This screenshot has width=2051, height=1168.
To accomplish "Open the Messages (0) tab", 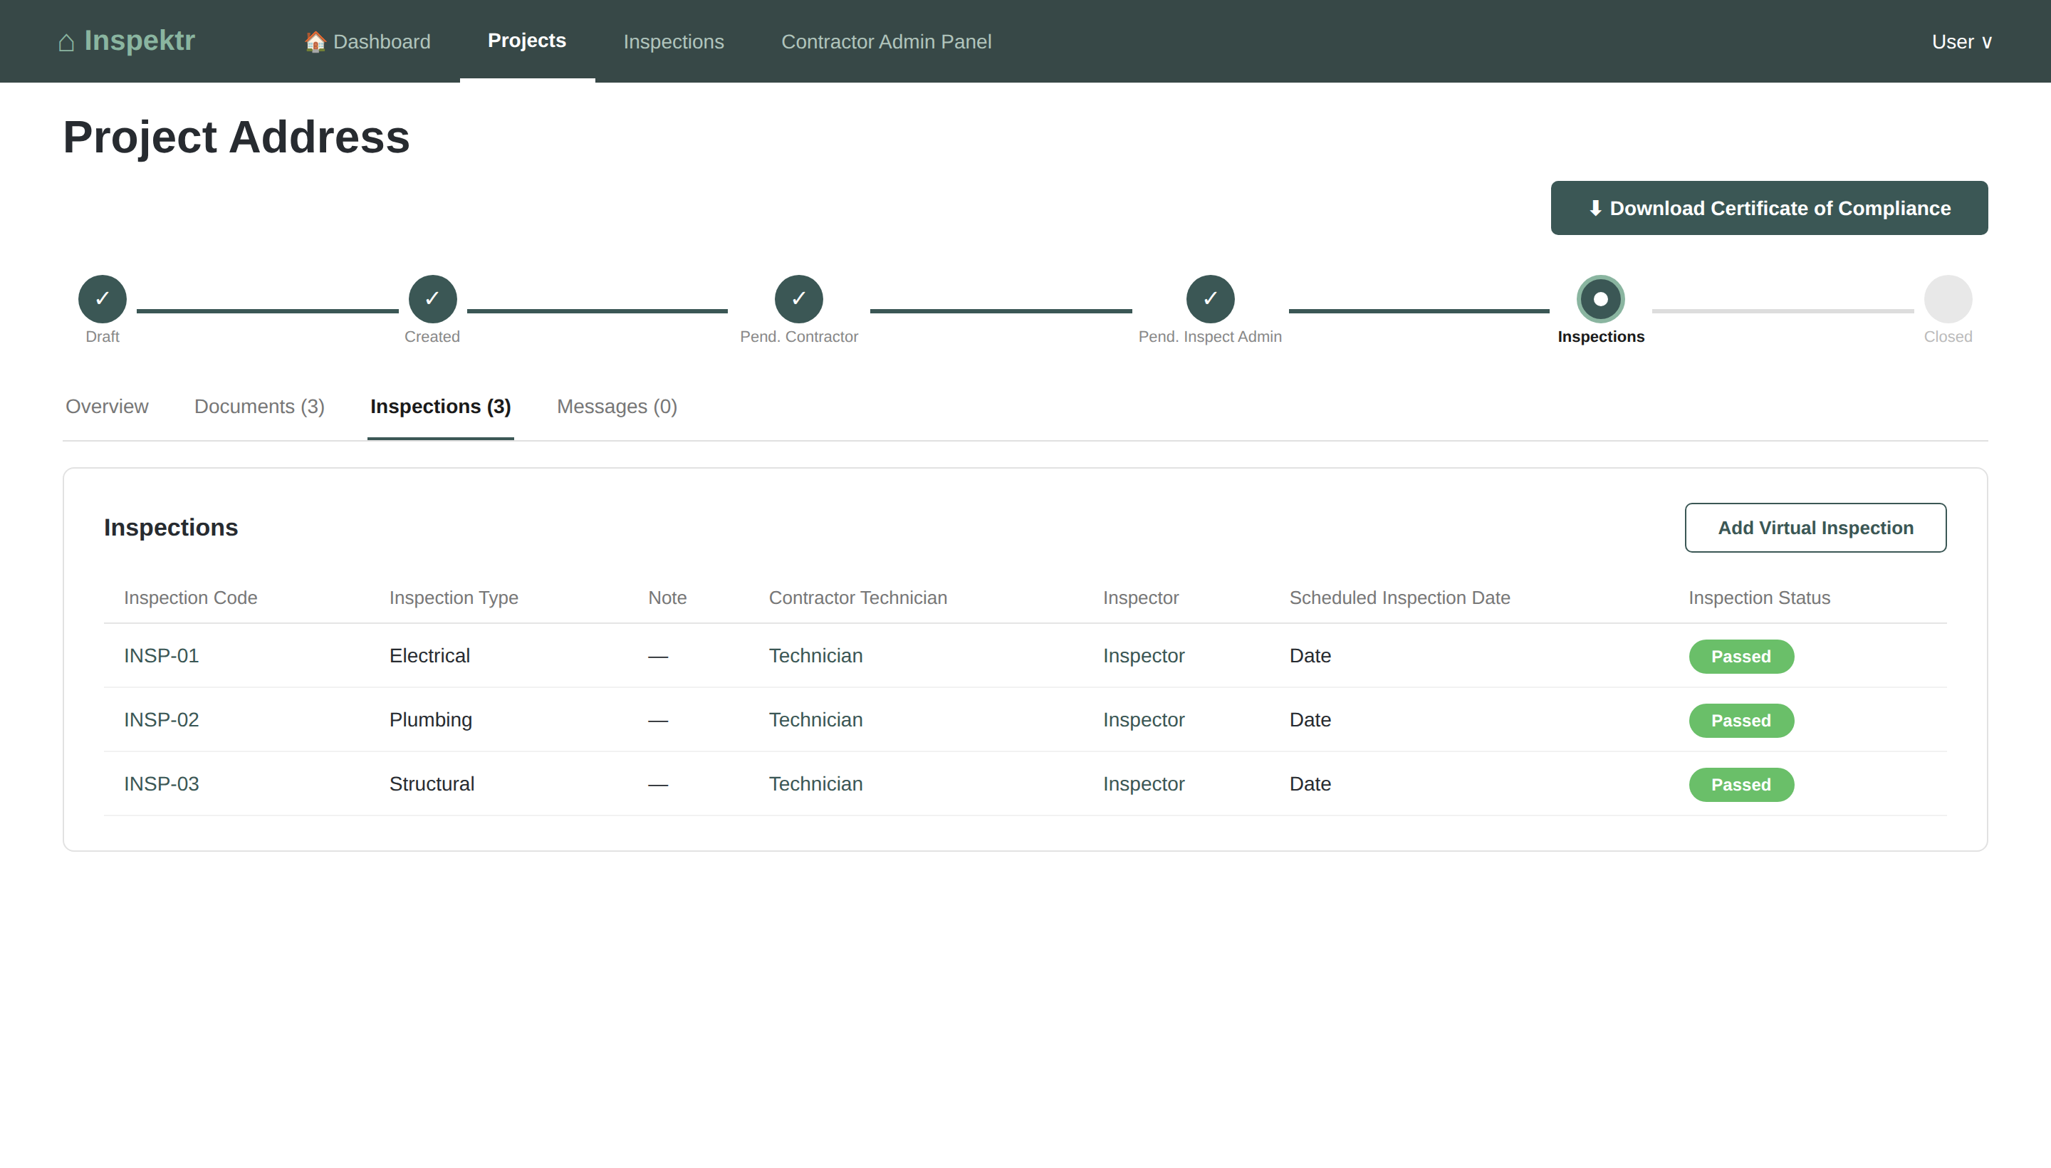I will (616, 407).
